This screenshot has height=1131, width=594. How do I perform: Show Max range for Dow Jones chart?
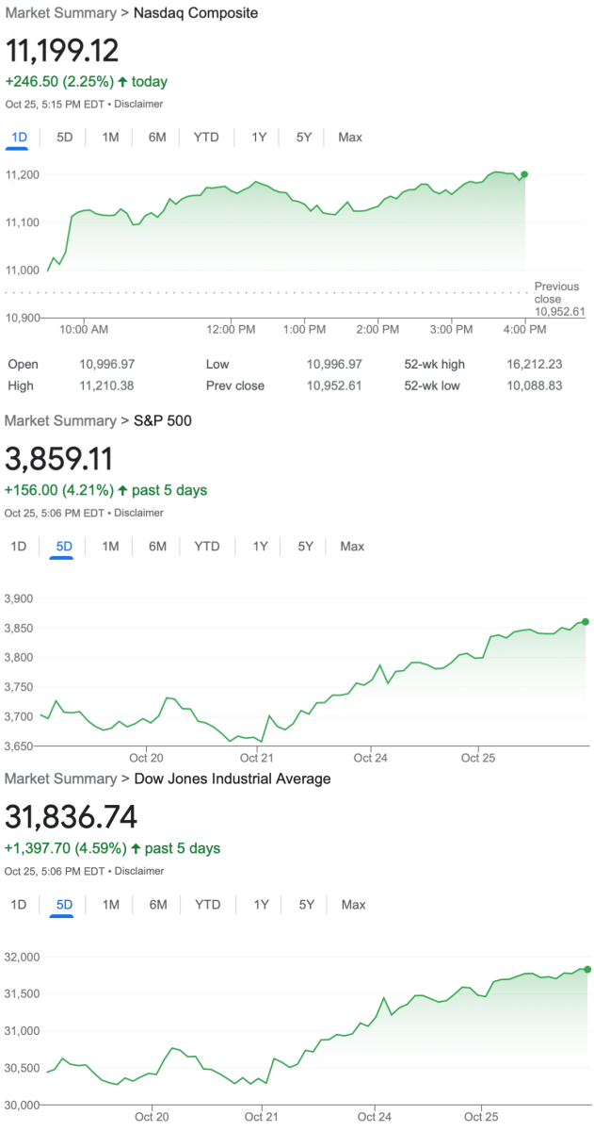click(x=353, y=905)
